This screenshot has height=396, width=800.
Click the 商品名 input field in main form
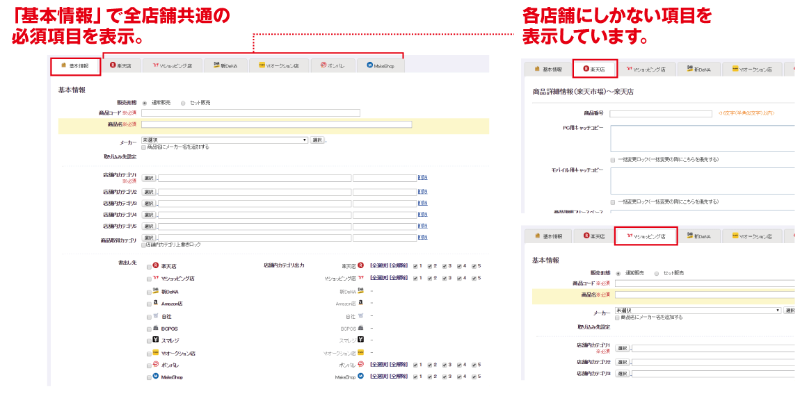[277, 124]
